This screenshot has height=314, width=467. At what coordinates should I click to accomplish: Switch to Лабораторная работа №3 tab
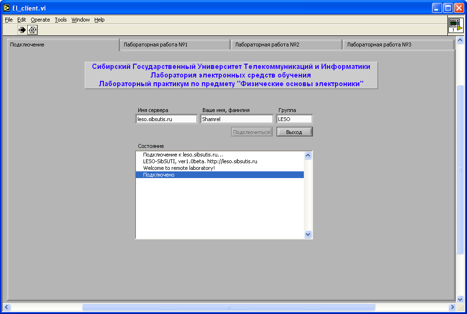coord(399,45)
